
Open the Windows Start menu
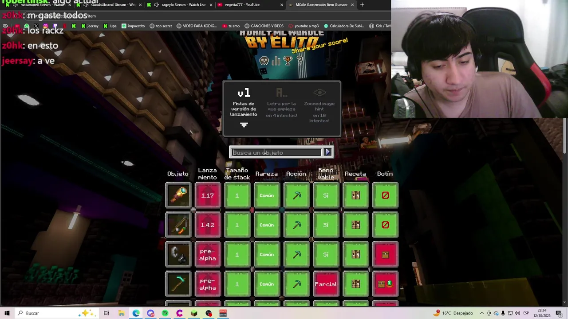pyautogui.click(x=7, y=313)
